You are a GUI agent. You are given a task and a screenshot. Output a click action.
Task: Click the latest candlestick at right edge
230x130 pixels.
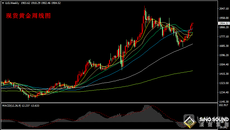pyautogui.click(x=193, y=25)
